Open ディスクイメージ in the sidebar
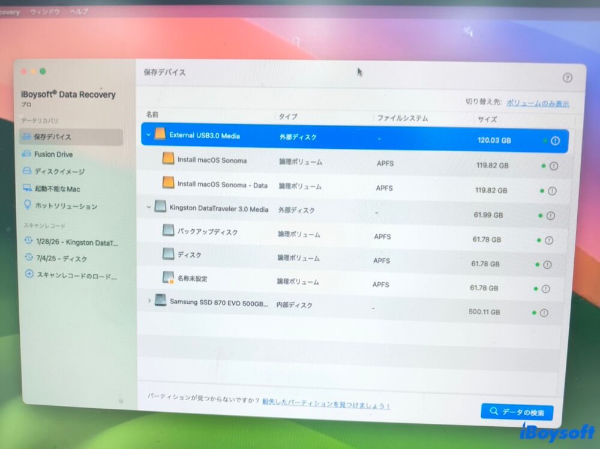The image size is (600, 449). point(59,172)
